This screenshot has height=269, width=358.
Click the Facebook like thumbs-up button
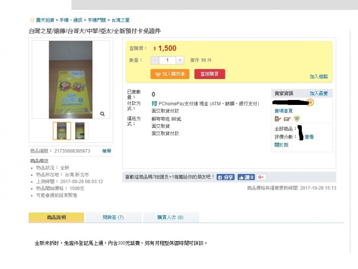click(x=246, y=177)
